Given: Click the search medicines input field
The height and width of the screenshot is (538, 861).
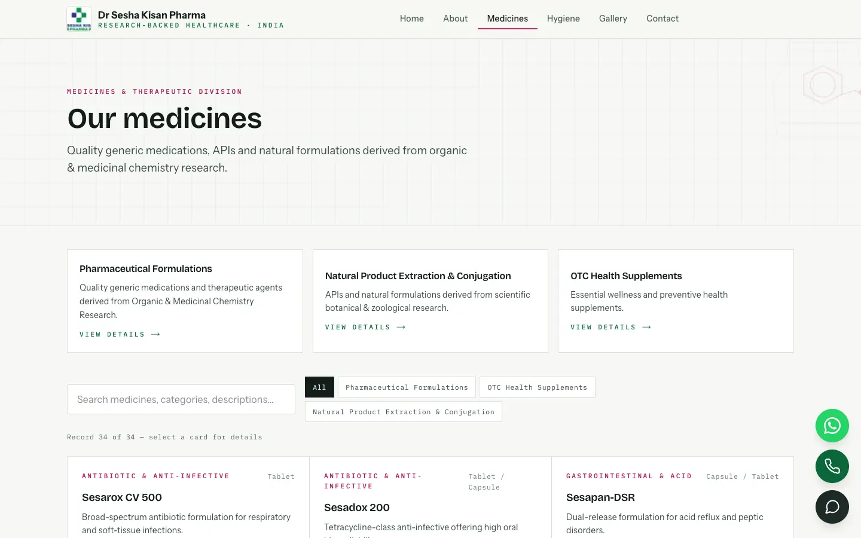Looking at the screenshot, I should [181, 399].
